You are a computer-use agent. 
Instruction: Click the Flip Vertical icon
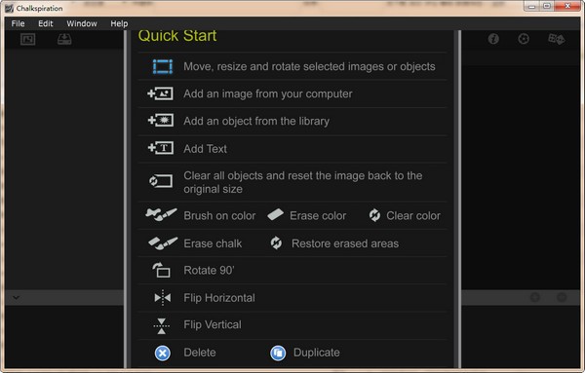click(161, 325)
